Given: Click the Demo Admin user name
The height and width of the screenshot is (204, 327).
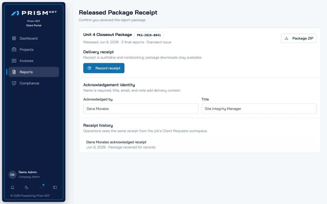Looking at the screenshot, I should coord(28,172).
